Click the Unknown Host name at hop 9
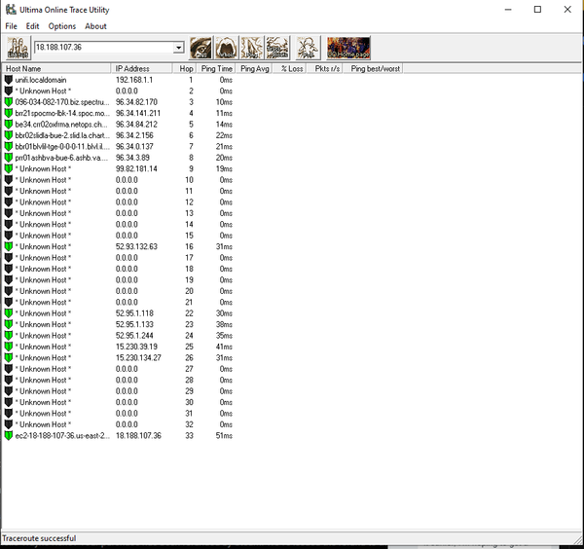 pos(43,168)
